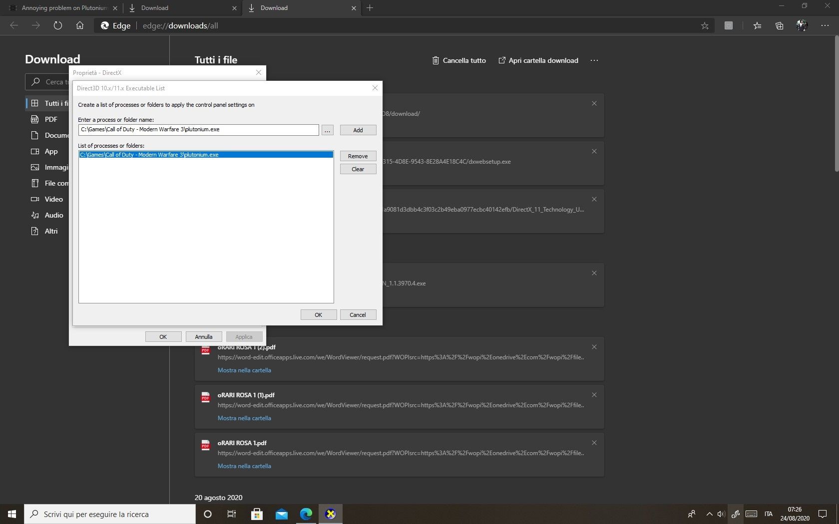The width and height of the screenshot is (839, 524).
Task: Open more options next to Apri cartella download
Action: [594, 60]
